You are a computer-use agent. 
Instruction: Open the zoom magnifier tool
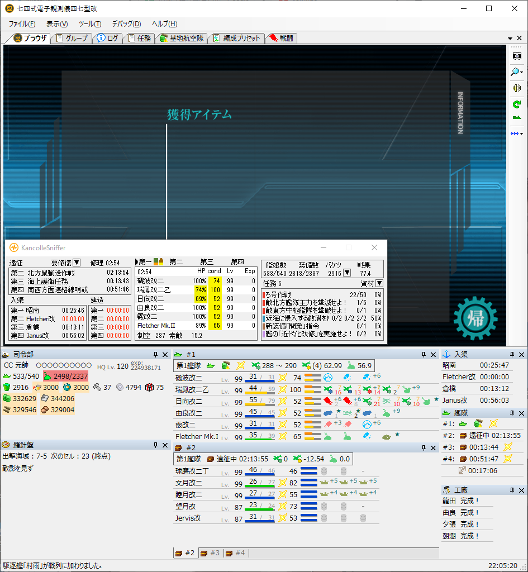point(517,72)
